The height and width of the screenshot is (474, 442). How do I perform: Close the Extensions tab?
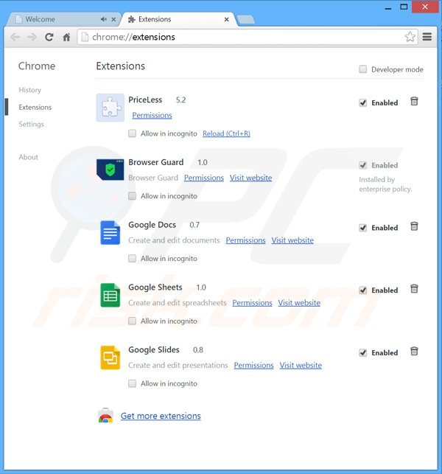227,19
